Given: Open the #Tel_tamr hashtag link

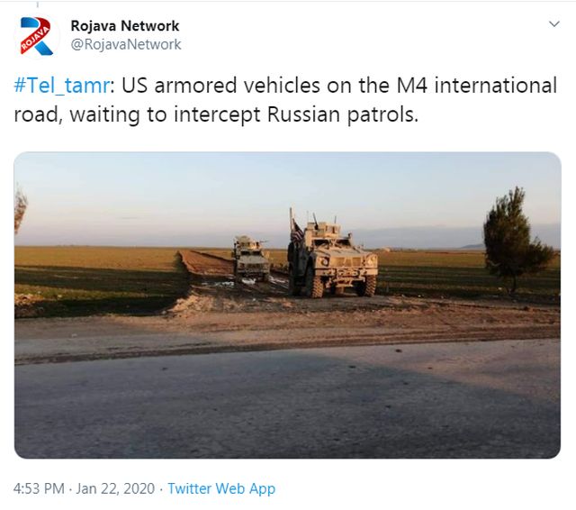Looking at the screenshot, I should 62,86.
